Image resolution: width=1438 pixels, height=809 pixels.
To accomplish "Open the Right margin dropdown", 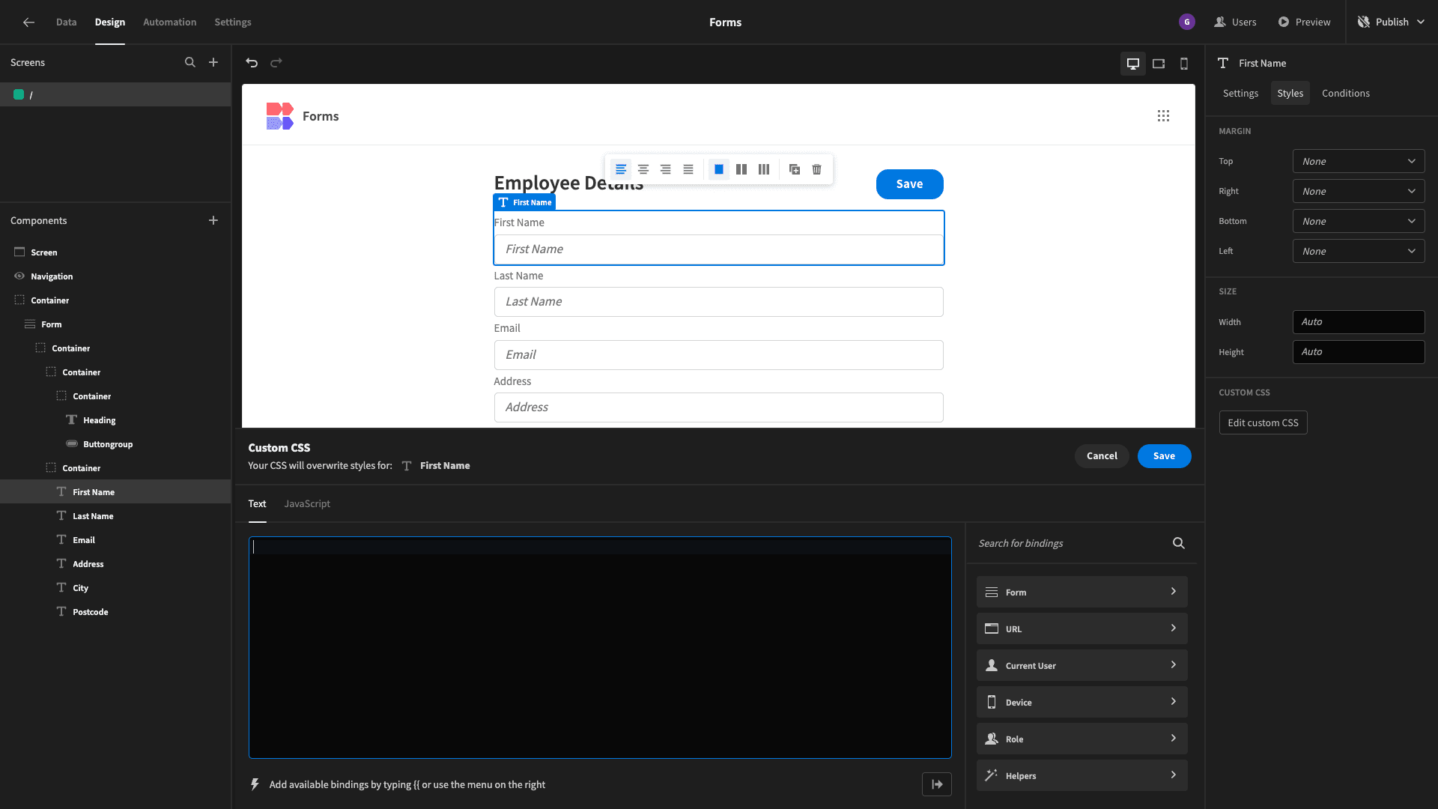I will [x=1359, y=191].
